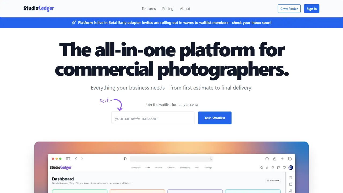Screen dimensions: 343x193
Task: Open the About link in navigation
Action: 185,9
